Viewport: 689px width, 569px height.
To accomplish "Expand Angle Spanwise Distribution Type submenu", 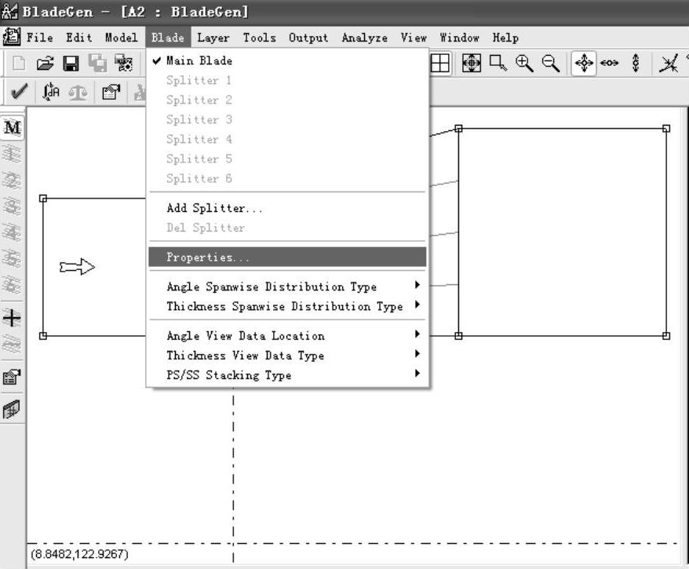I will pos(287,286).
